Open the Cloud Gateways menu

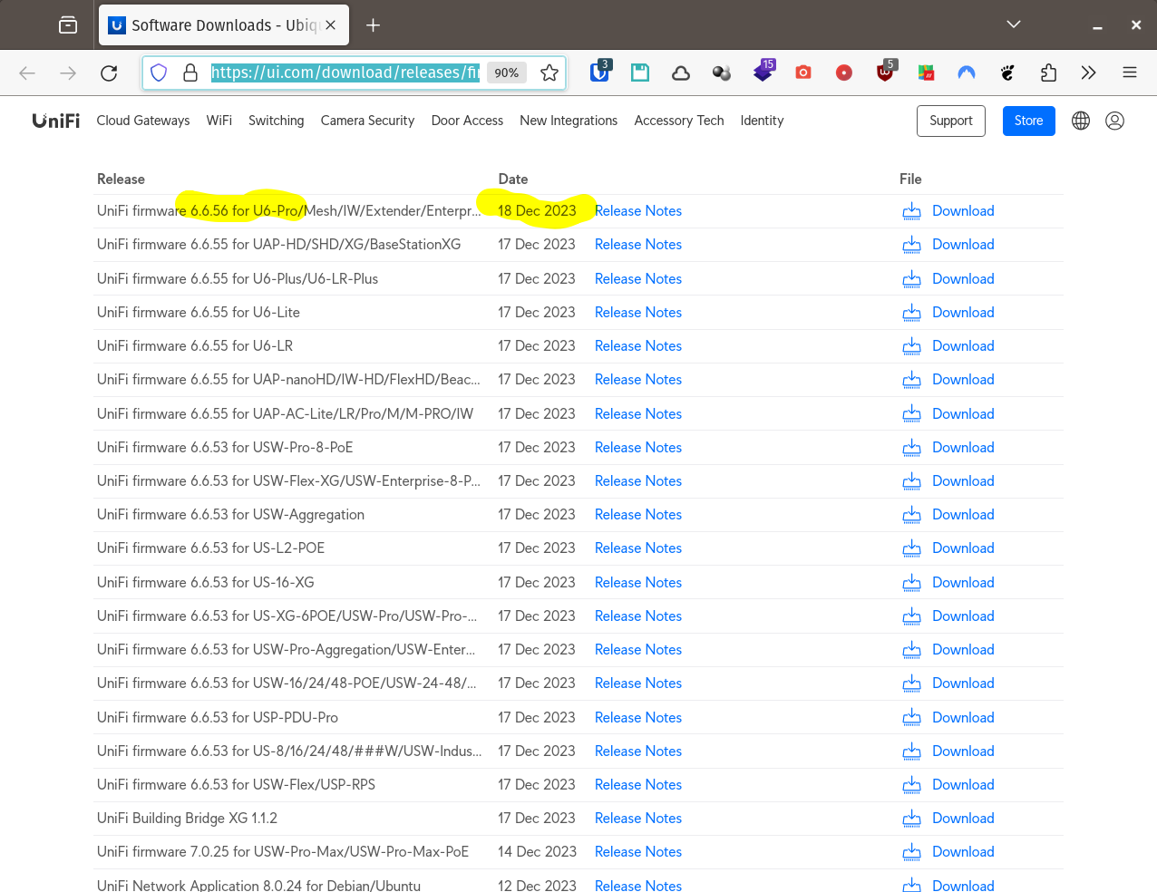(143, 121)
